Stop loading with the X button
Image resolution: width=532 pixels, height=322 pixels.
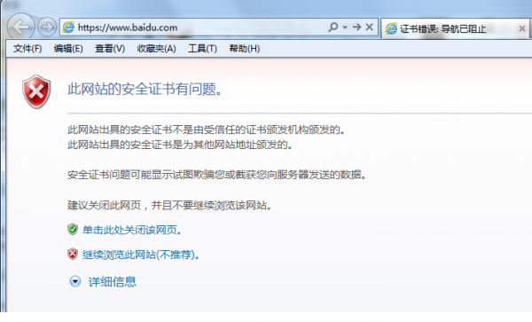370,27
